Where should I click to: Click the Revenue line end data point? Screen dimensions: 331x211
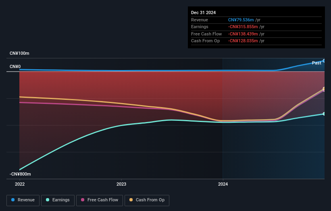coord(324,61)
